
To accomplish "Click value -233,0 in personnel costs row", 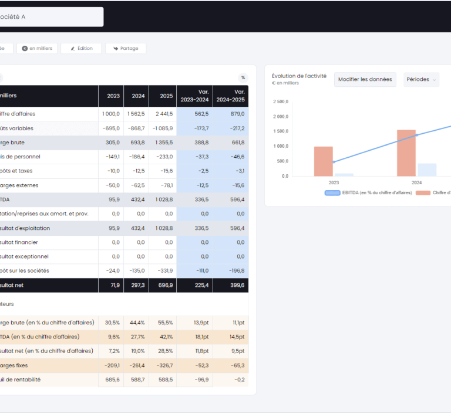I will pyautogui.click(x=164, y=157).
